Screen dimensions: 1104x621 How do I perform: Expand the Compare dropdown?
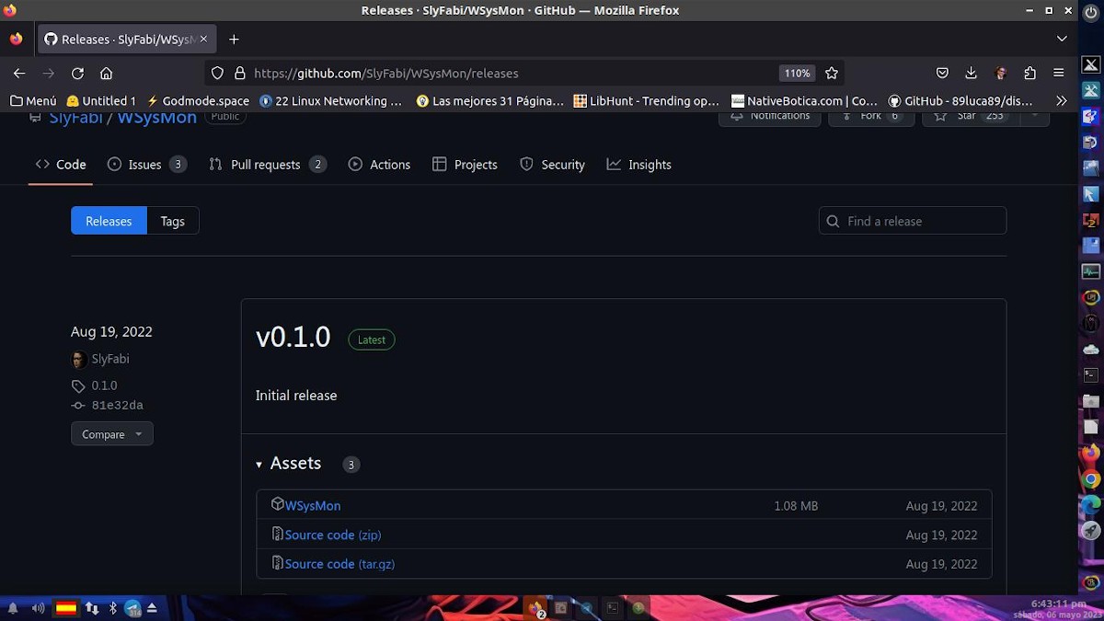pyautogui.click(x=112, y=434)
